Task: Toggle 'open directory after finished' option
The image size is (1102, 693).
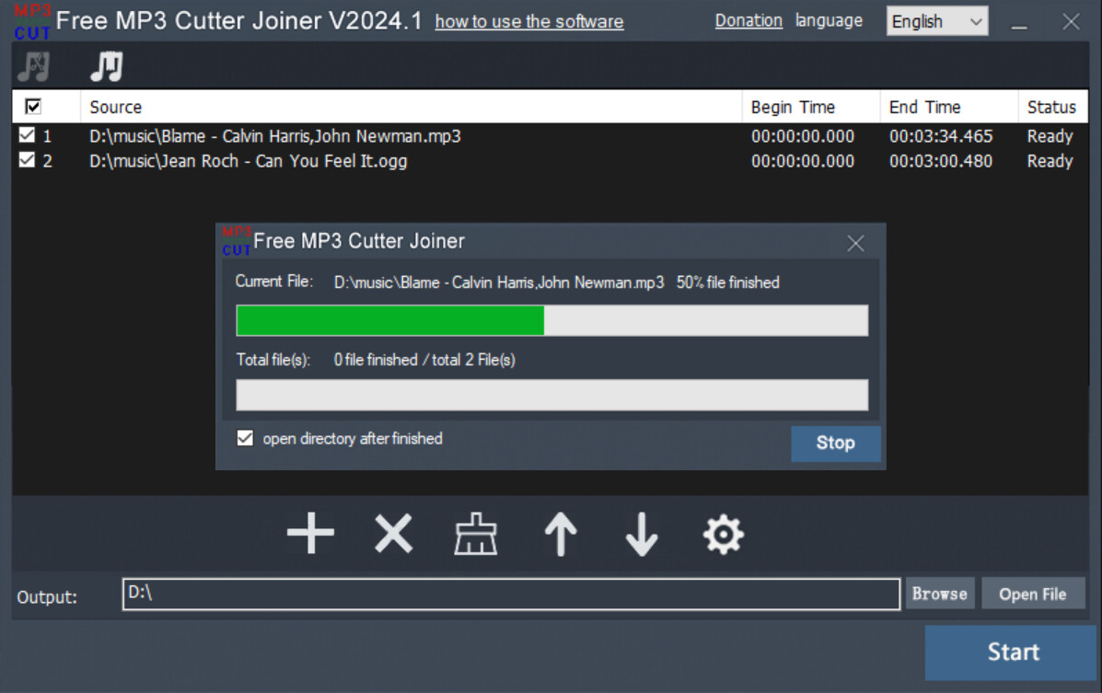Action: 245,437
